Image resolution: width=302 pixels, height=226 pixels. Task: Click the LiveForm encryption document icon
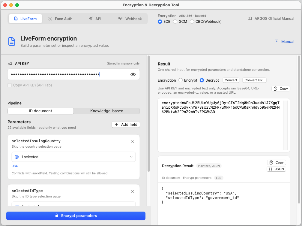[12, 41]
